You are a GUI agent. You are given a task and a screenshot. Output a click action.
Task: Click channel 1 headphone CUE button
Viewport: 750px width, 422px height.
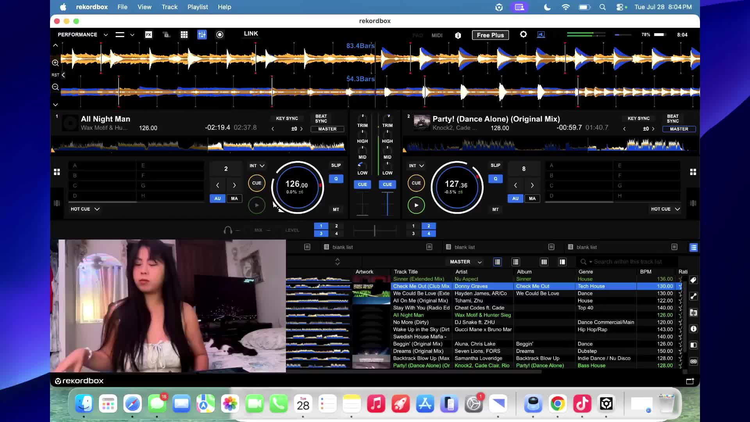[x=362, y=184]
